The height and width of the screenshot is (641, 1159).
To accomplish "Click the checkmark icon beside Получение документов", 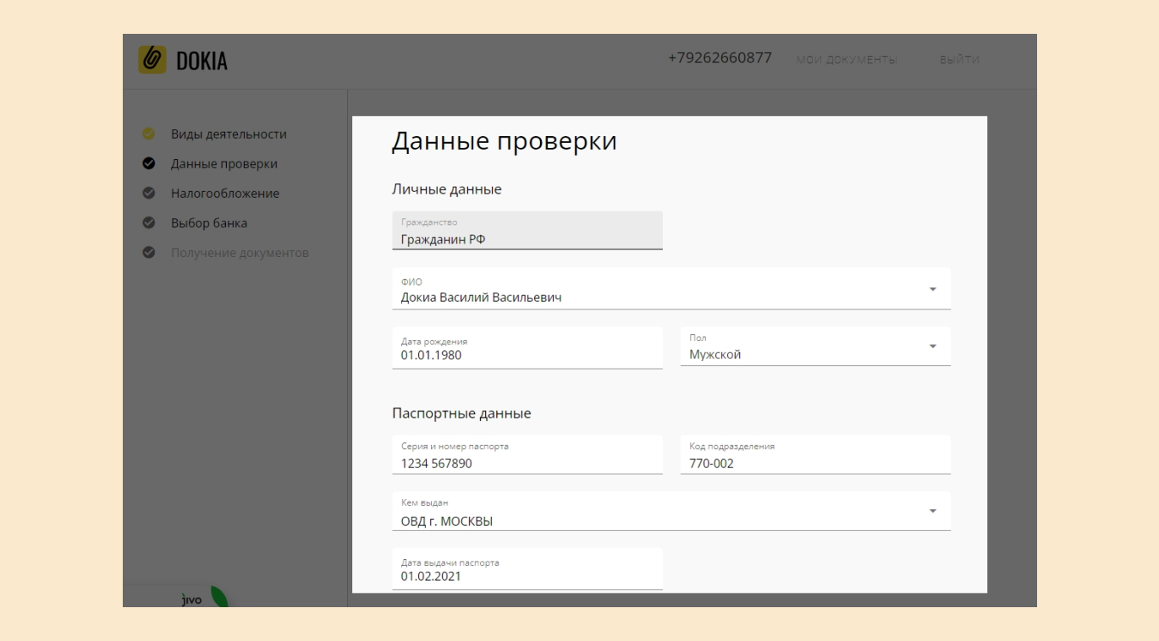I will (x=148, y=253).
